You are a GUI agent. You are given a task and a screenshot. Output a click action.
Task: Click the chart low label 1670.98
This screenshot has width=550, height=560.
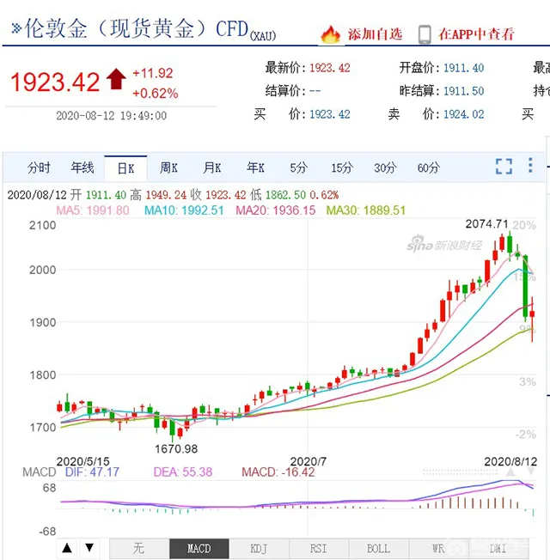(x=176, y=449)
